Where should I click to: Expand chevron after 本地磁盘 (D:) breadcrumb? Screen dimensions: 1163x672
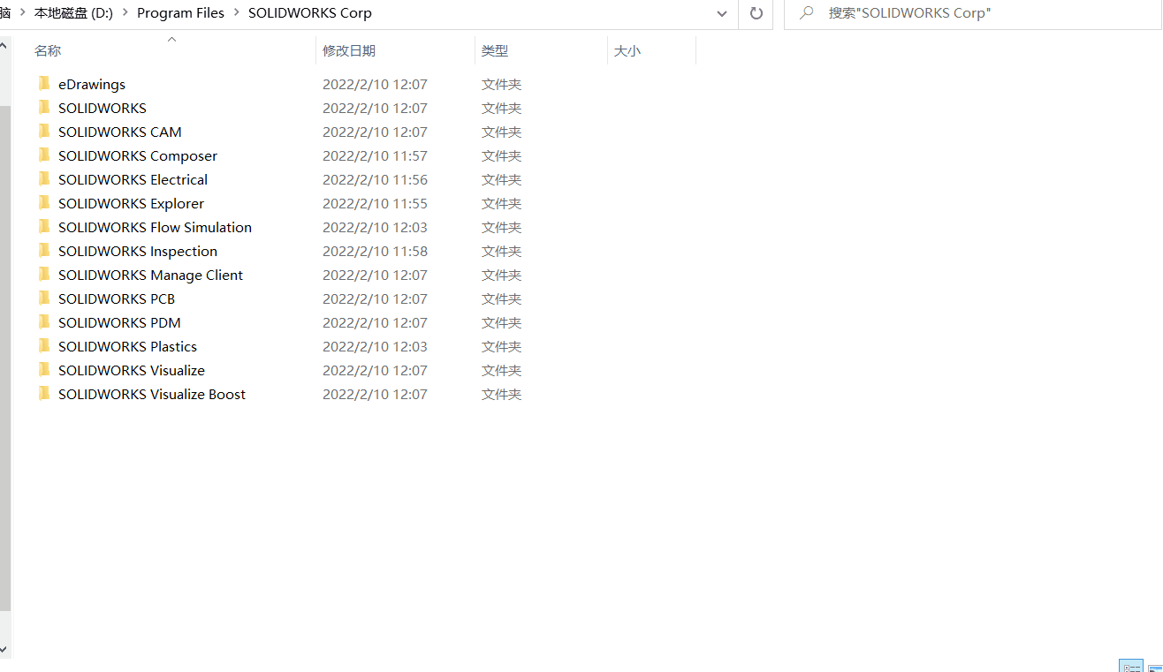[125, 13]
